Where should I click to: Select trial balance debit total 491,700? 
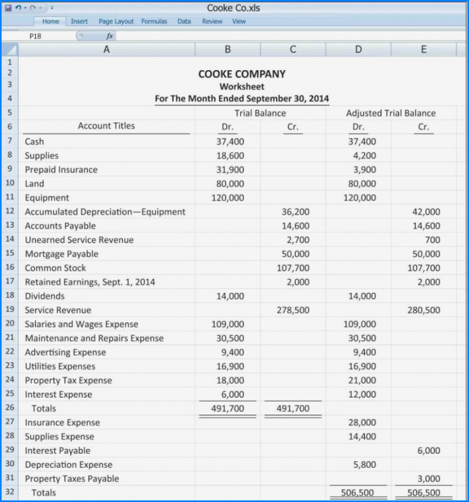pos(228,409)
